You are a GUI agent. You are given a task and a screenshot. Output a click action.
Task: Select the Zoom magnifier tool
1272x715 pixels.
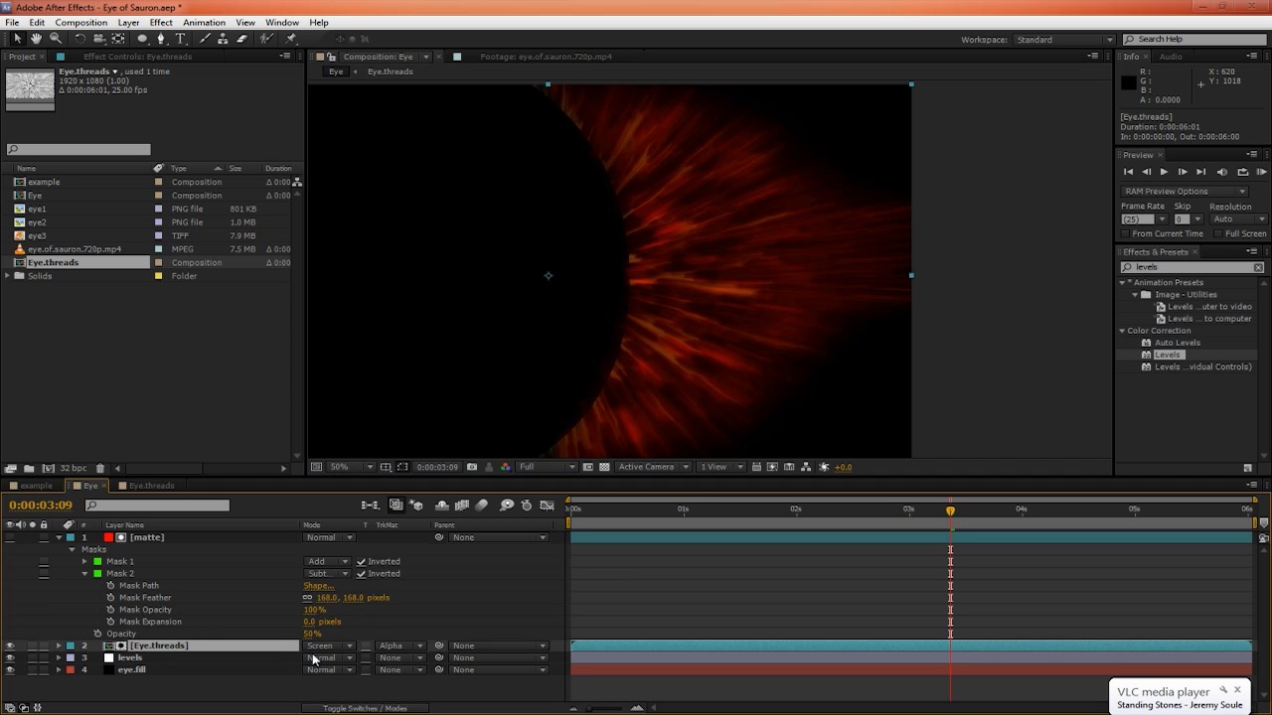point(55,39)
